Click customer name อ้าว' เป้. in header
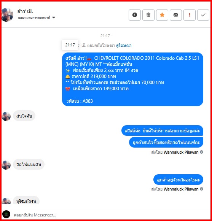 tap(25, 11)
